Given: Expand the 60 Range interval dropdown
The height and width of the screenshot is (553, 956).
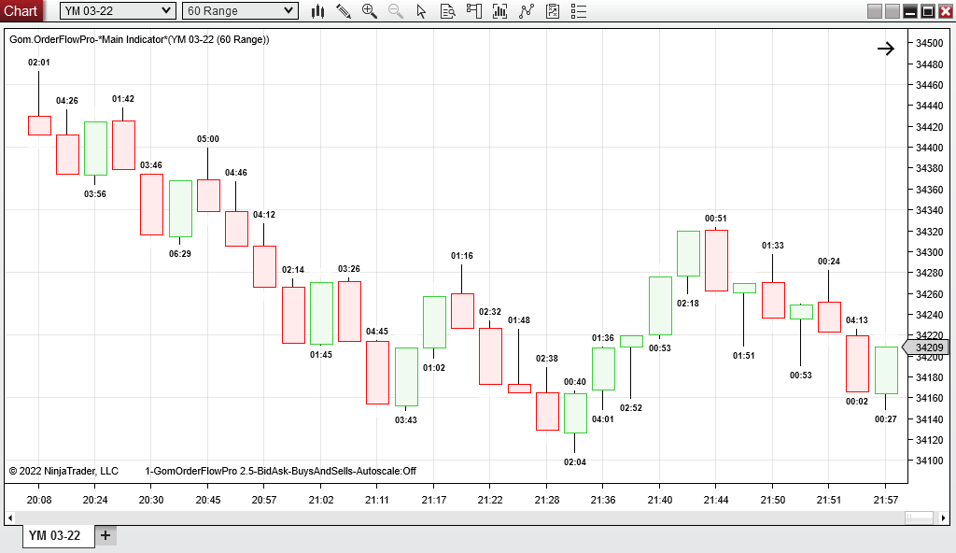Looking at the screenshot, I should [240, 11].
